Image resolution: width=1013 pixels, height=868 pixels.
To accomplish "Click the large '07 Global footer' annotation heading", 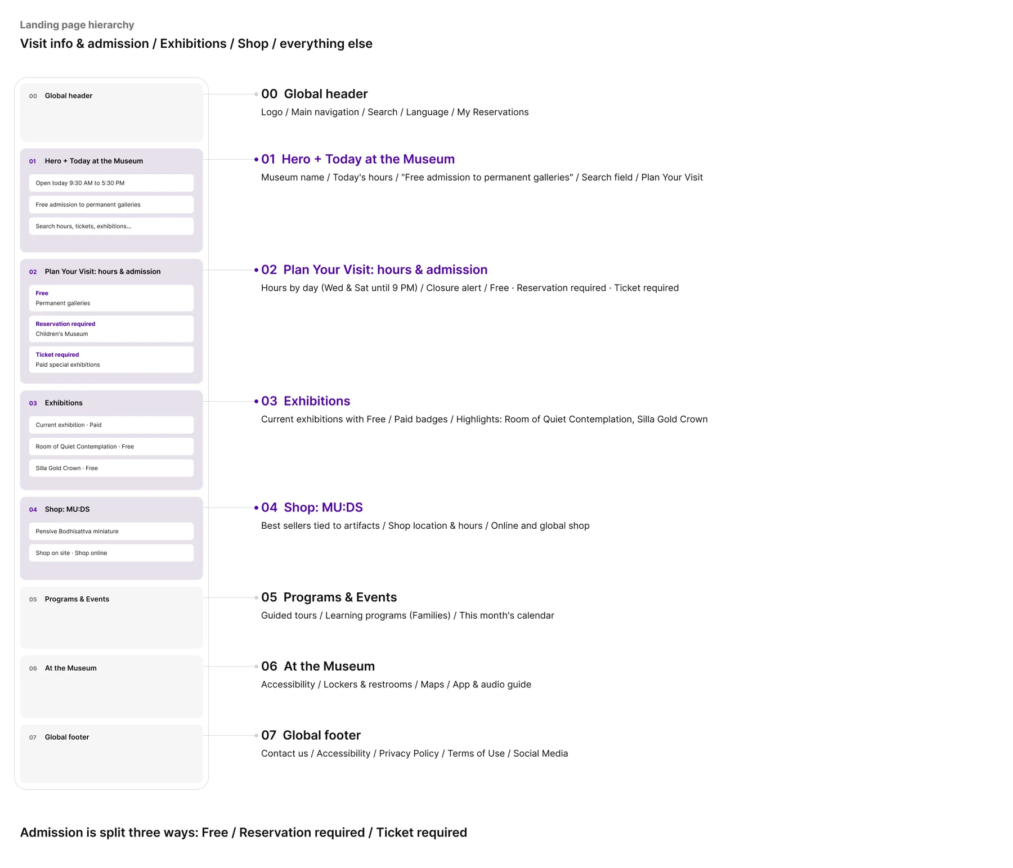I will pos(311,735).
